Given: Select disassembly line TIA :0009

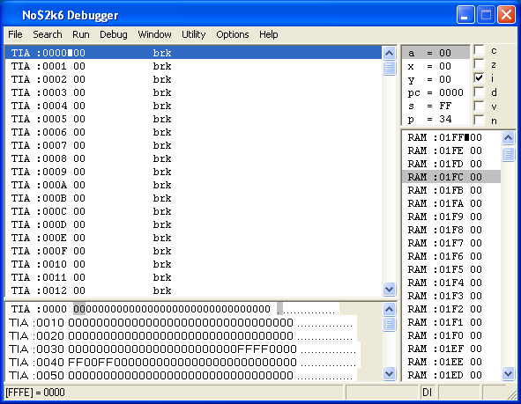Looking at the screenshot, I should (x=193, y=172).
